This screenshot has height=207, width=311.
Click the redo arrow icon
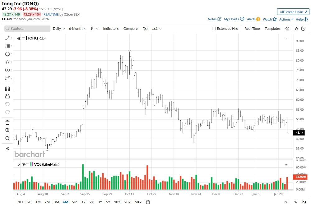[x=7, y=112]
